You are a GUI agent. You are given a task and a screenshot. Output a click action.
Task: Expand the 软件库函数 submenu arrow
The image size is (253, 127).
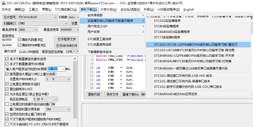tap(143, 15)
